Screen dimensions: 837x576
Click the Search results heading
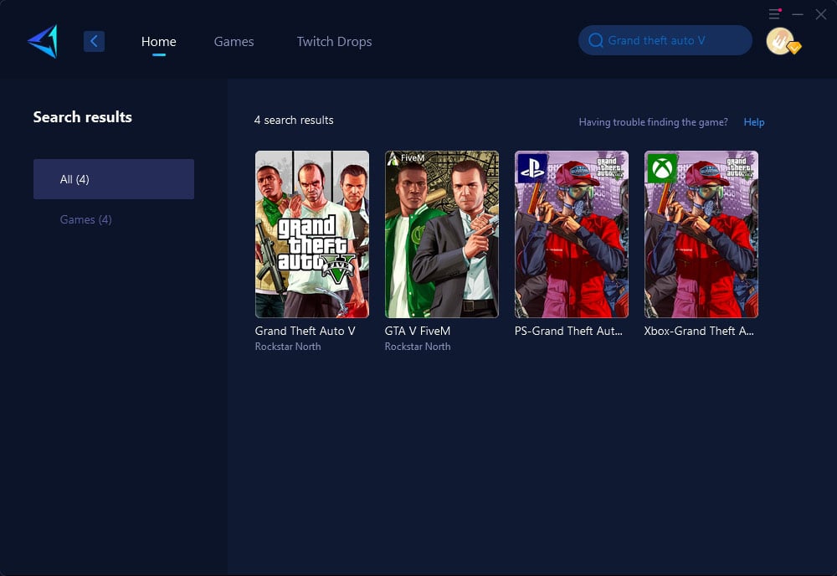click(83, 117)
